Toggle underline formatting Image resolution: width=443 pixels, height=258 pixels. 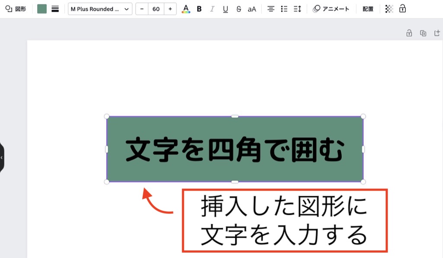click(225, 10)
